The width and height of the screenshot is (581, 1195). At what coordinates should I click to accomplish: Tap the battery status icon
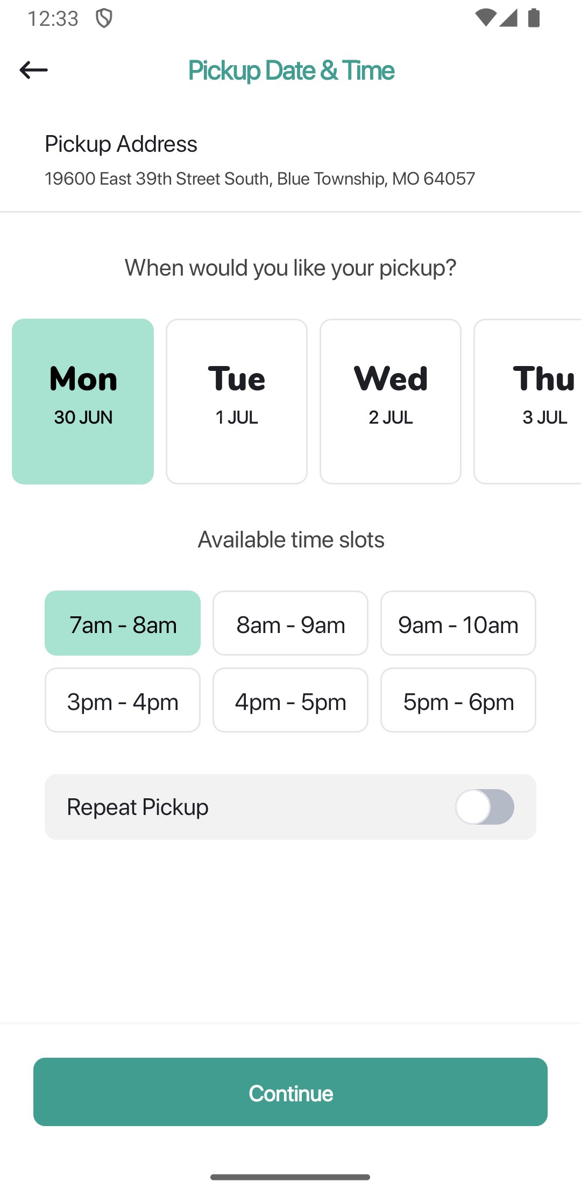534,18
